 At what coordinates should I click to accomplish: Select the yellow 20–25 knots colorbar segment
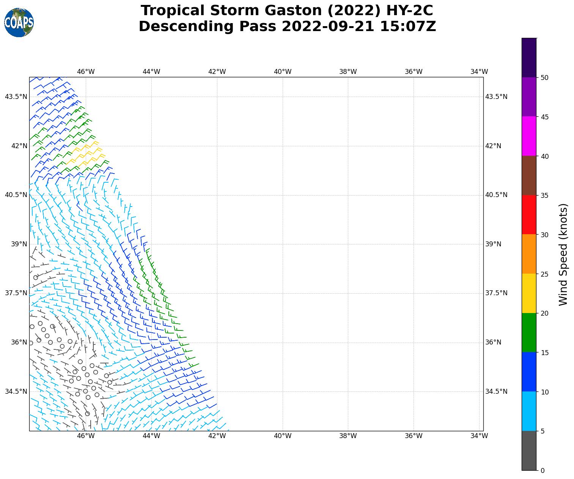tap(529, 293)
